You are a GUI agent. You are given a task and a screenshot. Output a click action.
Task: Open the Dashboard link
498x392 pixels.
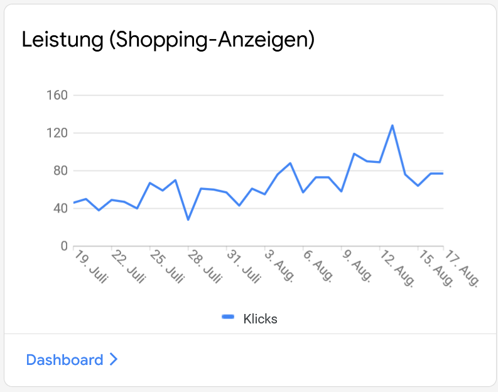click(x=65, y=360)
